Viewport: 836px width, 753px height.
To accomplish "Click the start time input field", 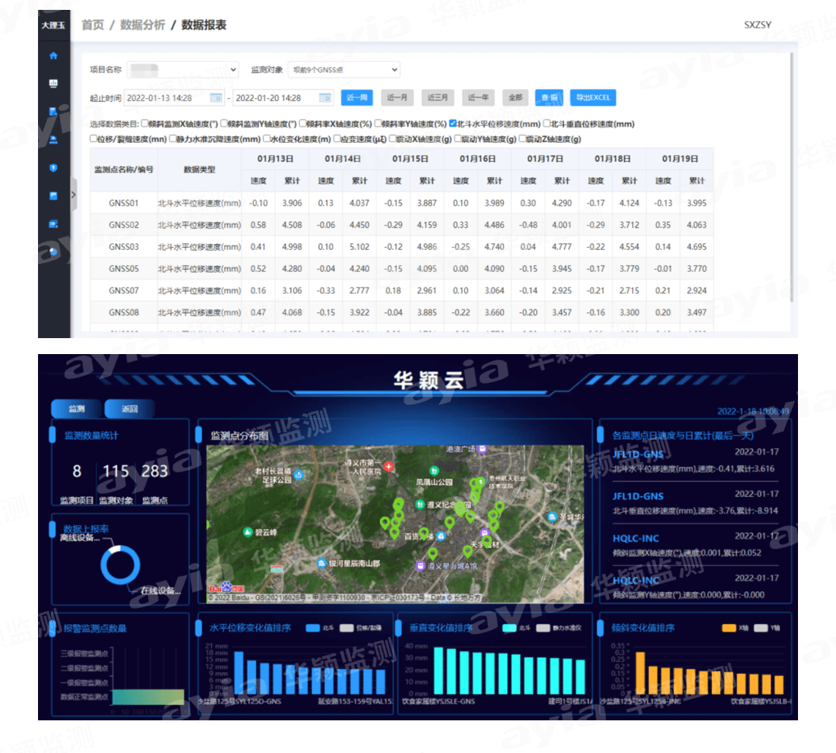I will pos(167,98).
